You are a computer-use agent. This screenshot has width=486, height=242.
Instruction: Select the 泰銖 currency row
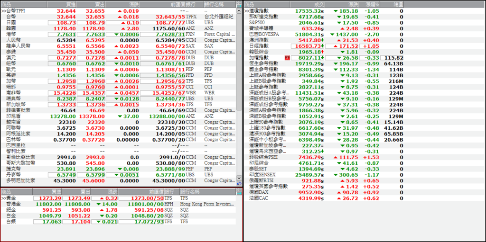118,52
